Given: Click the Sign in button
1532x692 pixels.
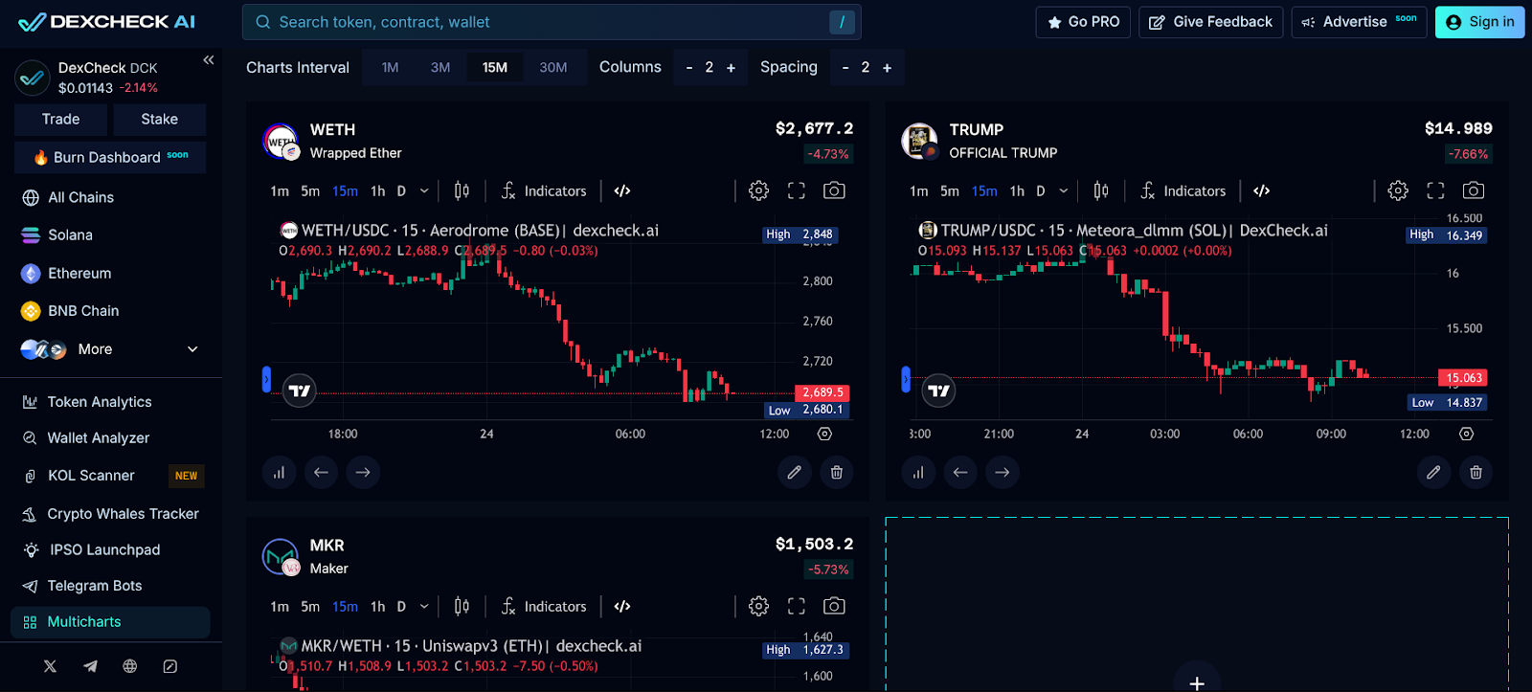Looking at the screenshot, I should pos(1479,22).
